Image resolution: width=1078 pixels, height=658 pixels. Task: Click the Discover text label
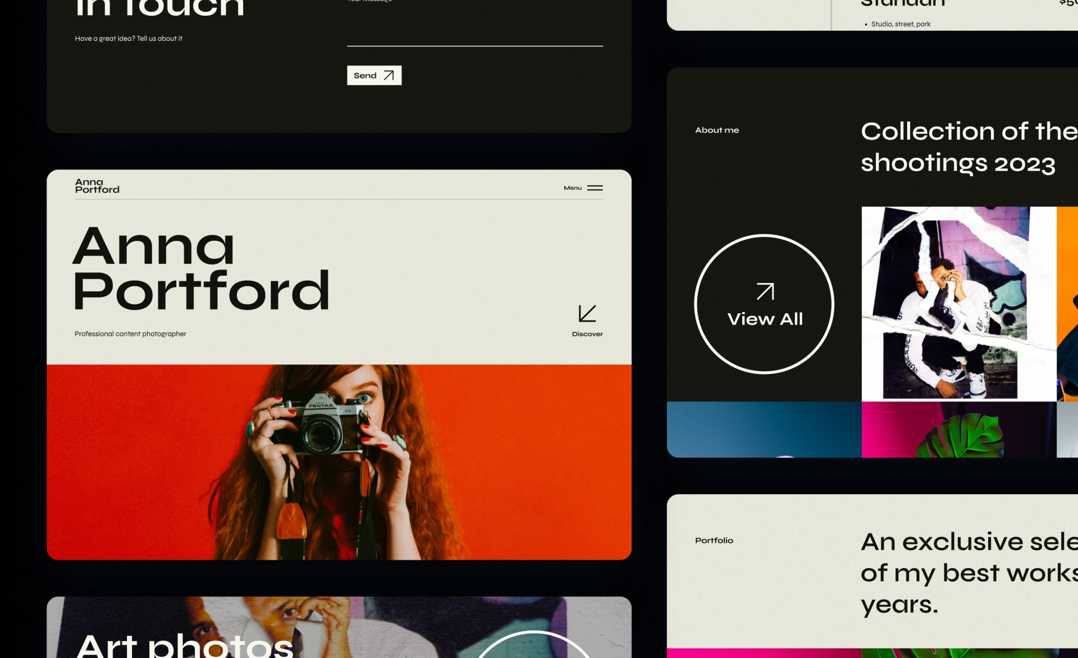coord(587,334)
